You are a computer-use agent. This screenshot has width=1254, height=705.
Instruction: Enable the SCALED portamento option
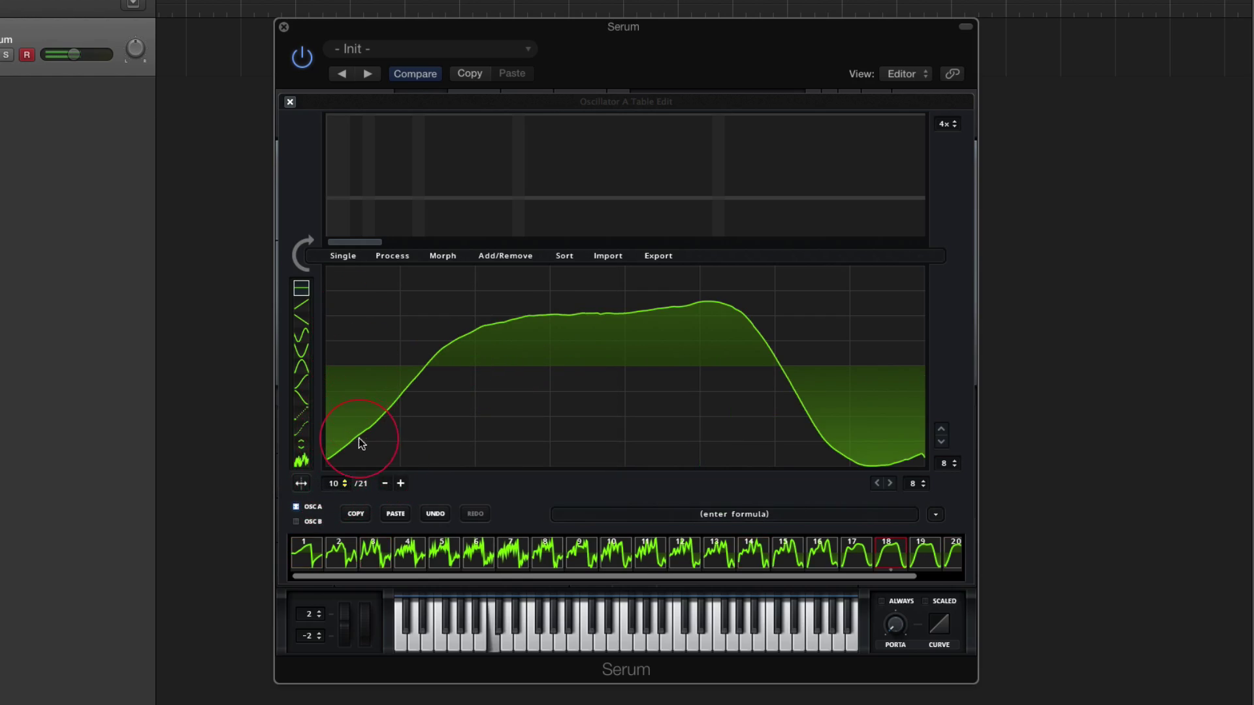[x=925, y=601]
